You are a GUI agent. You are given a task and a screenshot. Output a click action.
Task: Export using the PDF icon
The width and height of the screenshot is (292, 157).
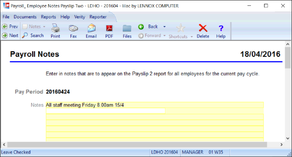click(x=109, y=29)
